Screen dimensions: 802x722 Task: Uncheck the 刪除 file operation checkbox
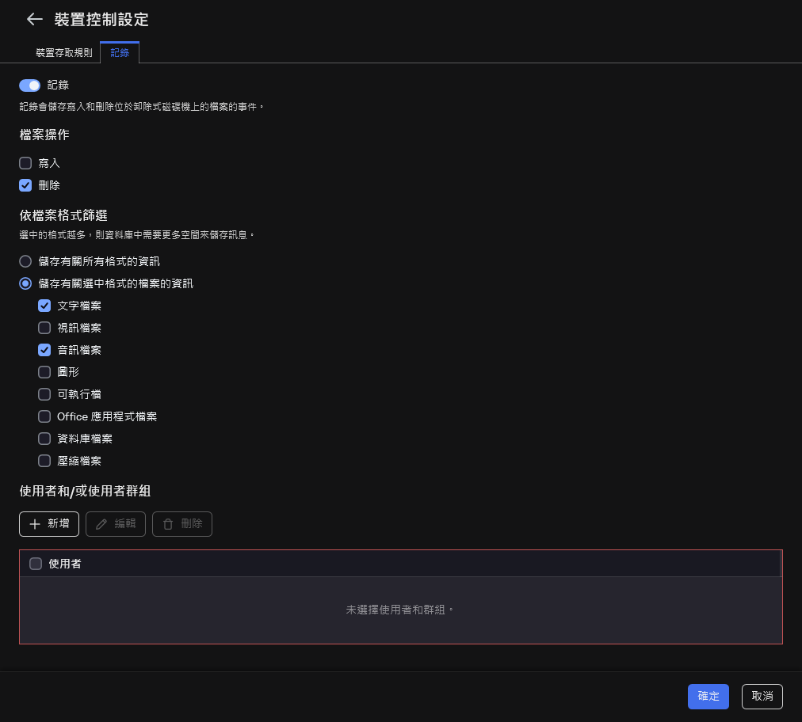tap(25, 185)
